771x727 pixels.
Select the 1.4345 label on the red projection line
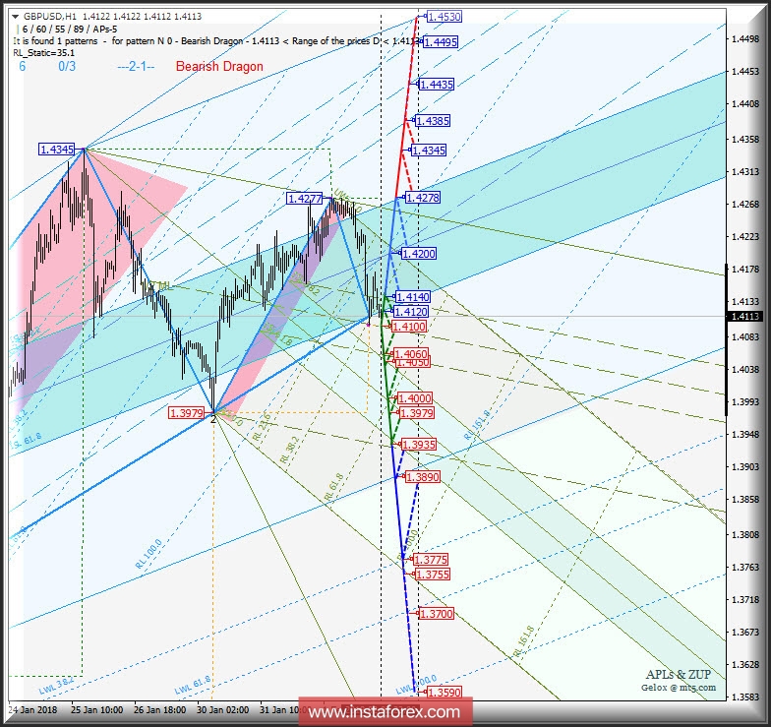pos(429,151)
